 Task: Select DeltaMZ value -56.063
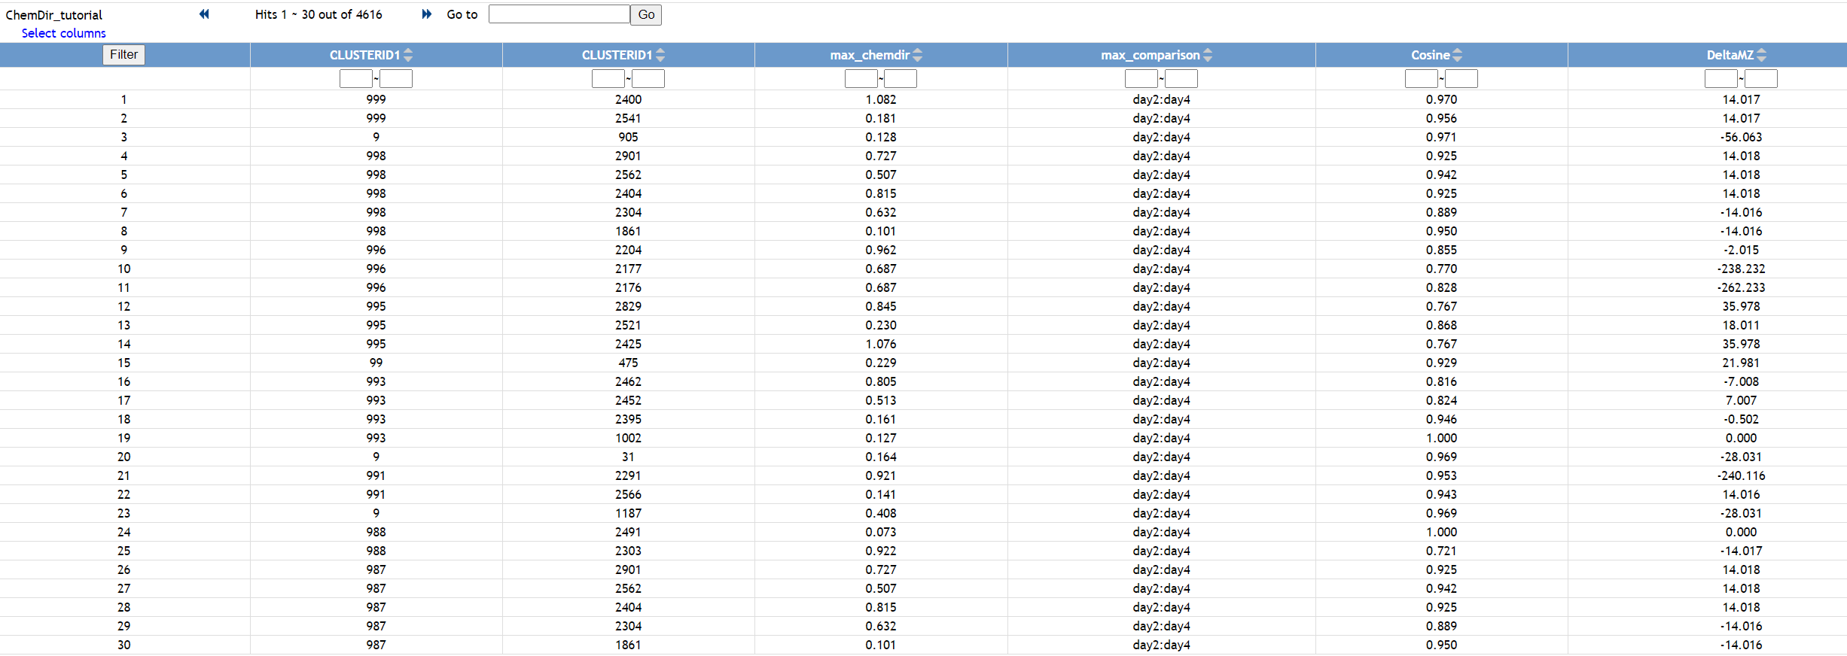click(x=1741, y=137)
